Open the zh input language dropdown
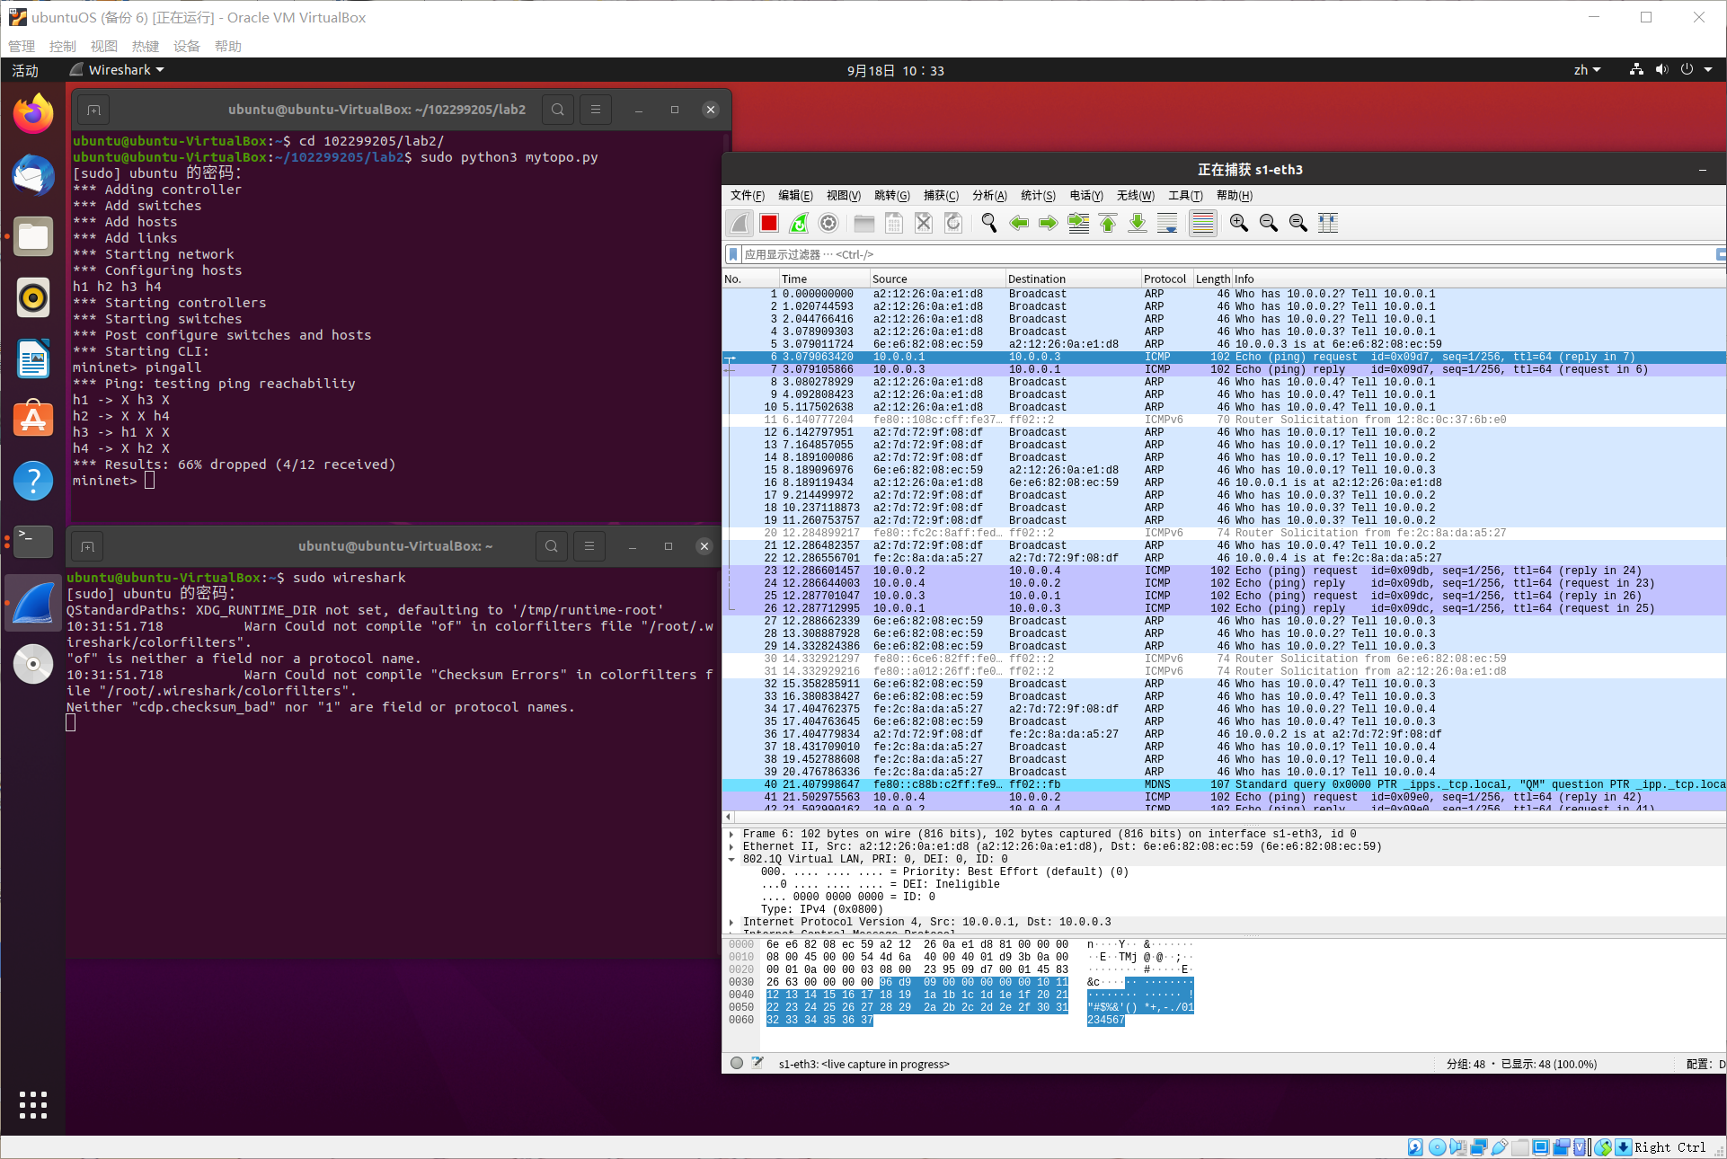The height and width of the screenshot is (1159, 1727). (1587, 70)
